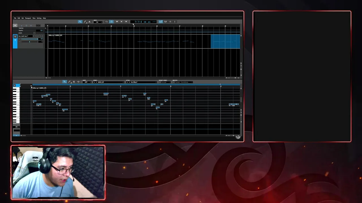362x203 pixels.
Task: Start playback with the play button
Action: [x=122, y=22]
